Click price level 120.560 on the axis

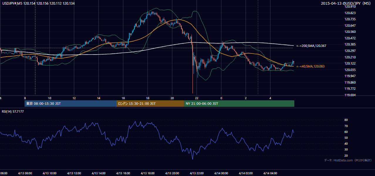(350, 32)
